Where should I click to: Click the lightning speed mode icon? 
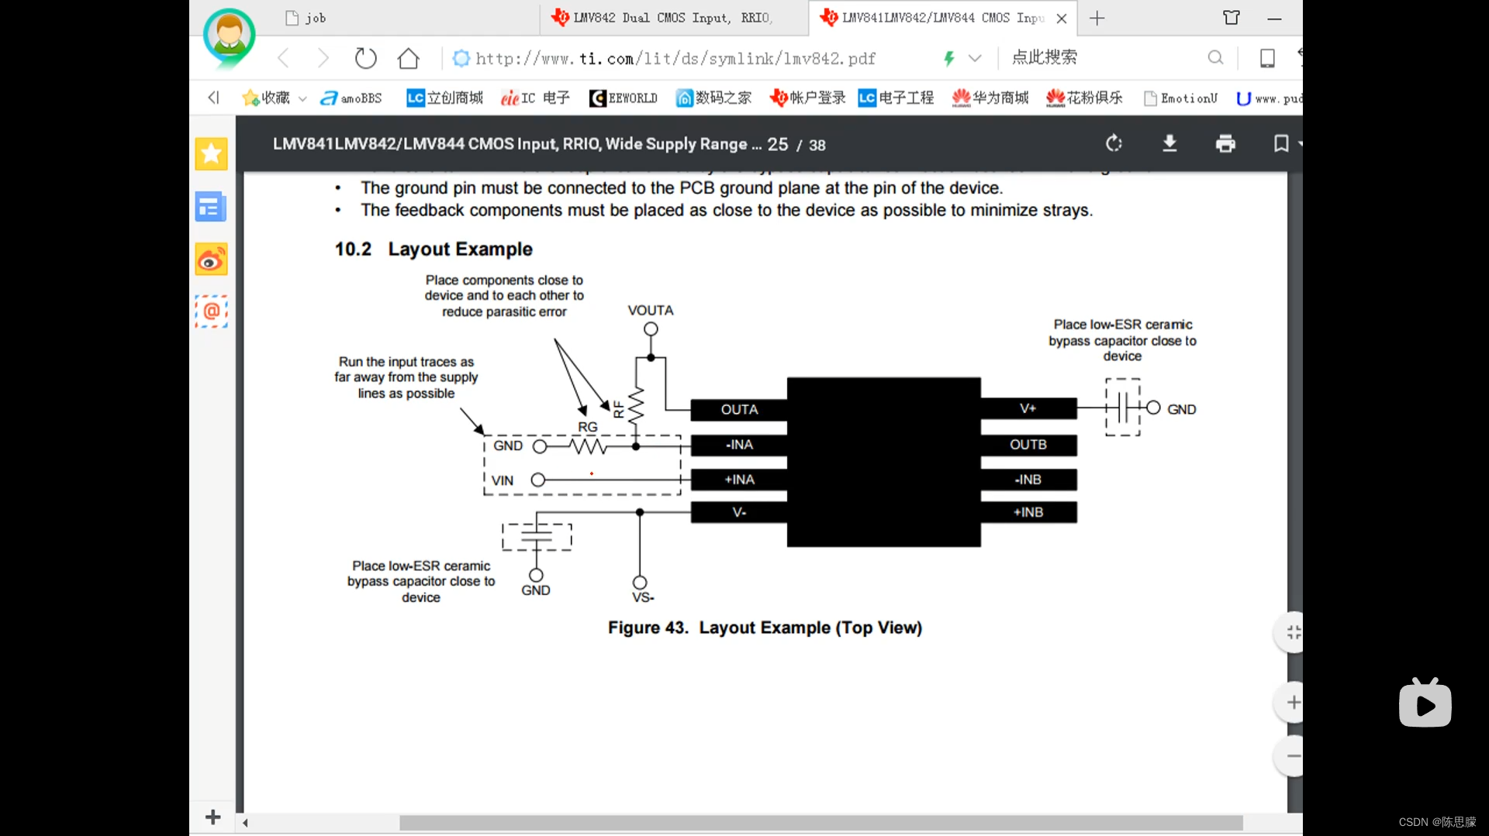tap(949, 58)
